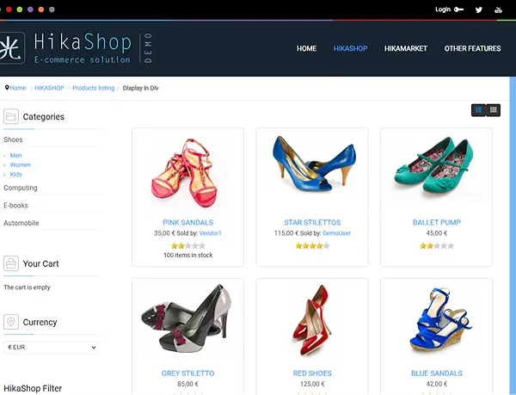Image resolution: width=516 pixels, height=395 pixels.
Task: Open the DemoUser seller link
Action: pyautogui.click(x=336, y=233)
